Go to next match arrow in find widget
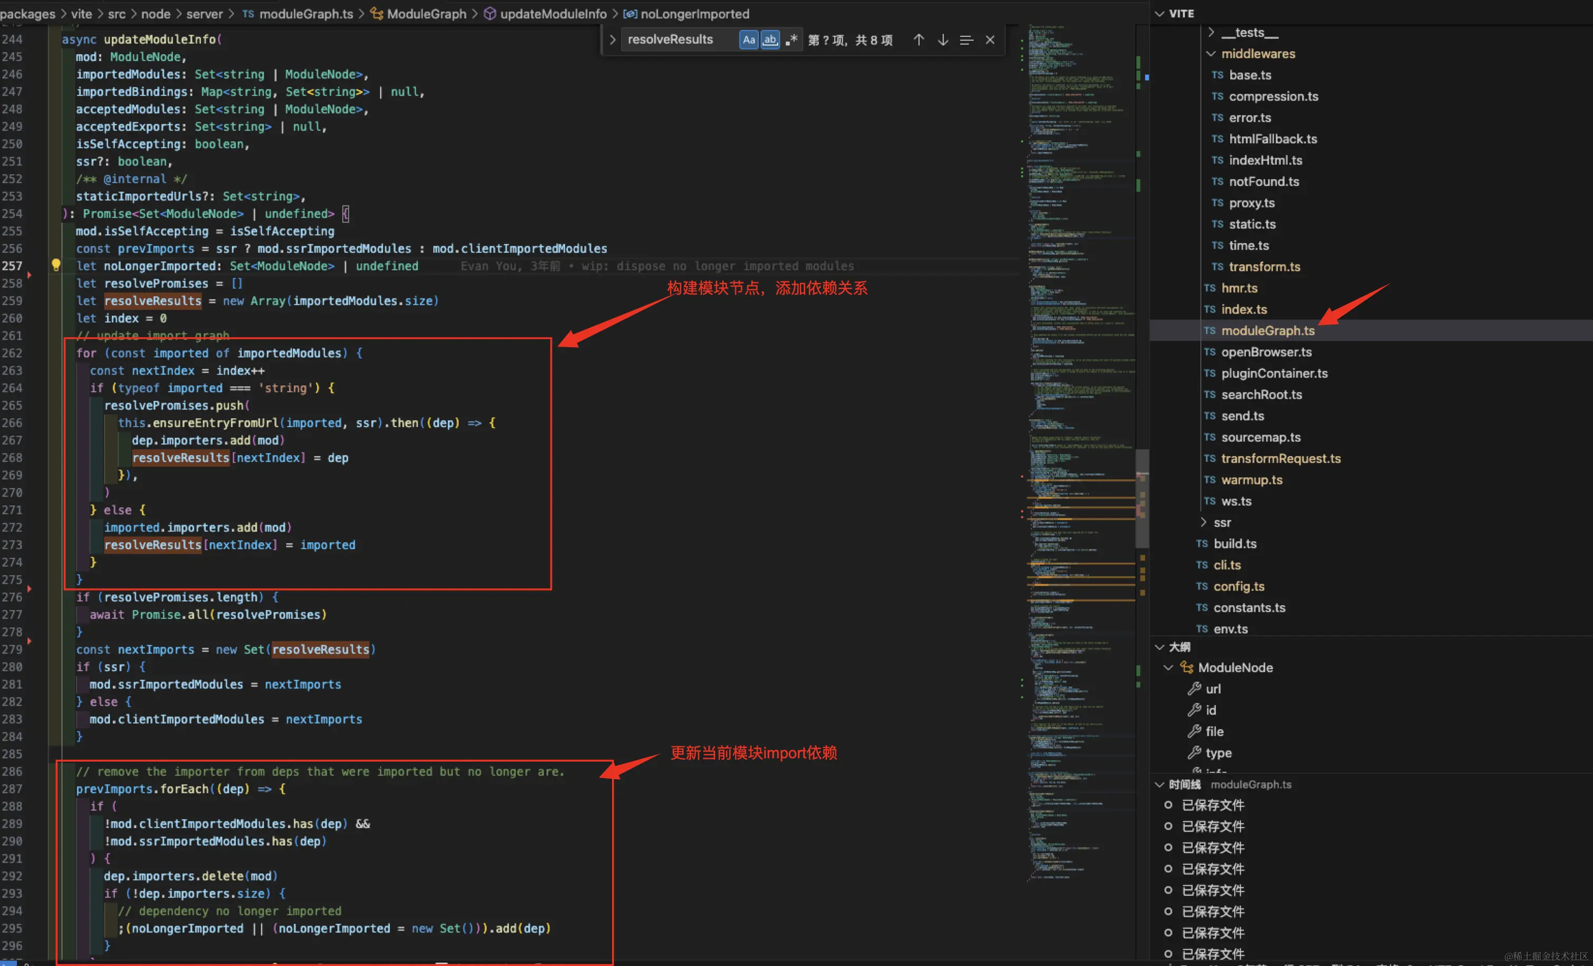Screen dimensions: 1593x966 942,40
